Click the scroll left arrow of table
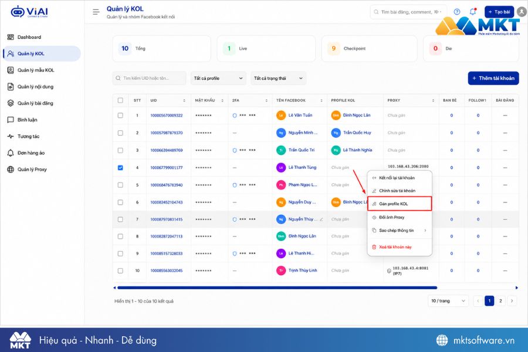The height and width of the screenshot is (352, 528). click(114, 287)
